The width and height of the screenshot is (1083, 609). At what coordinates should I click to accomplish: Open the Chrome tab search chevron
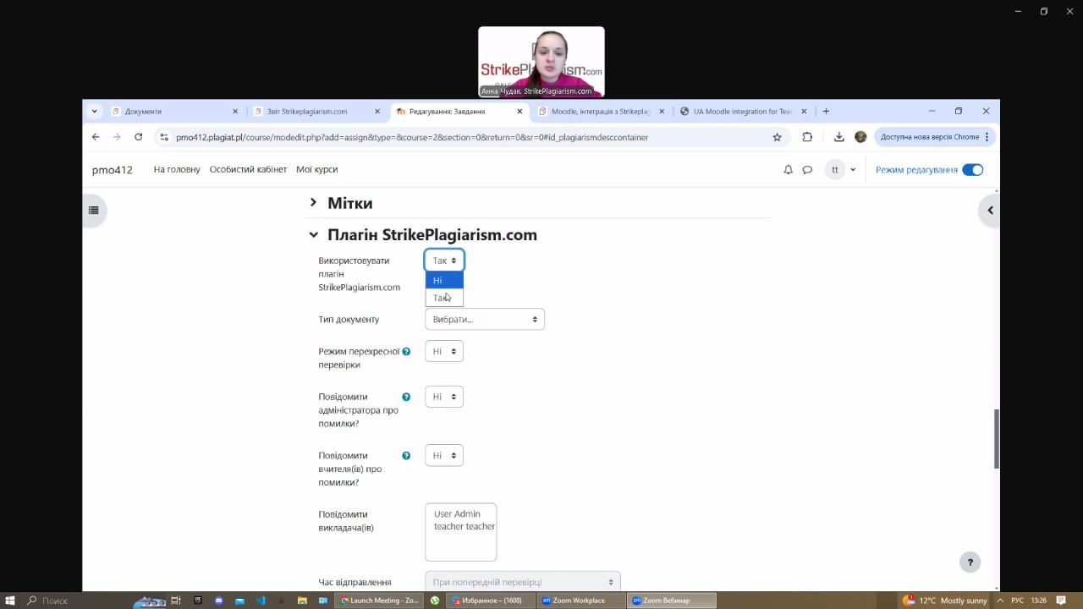click(x=94, y=111)
